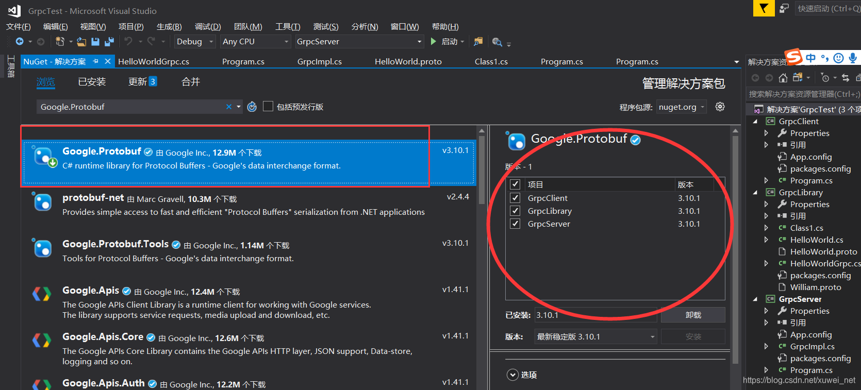Click the new project icon in toolbar

pyautogui.click(x=60, y=41)
